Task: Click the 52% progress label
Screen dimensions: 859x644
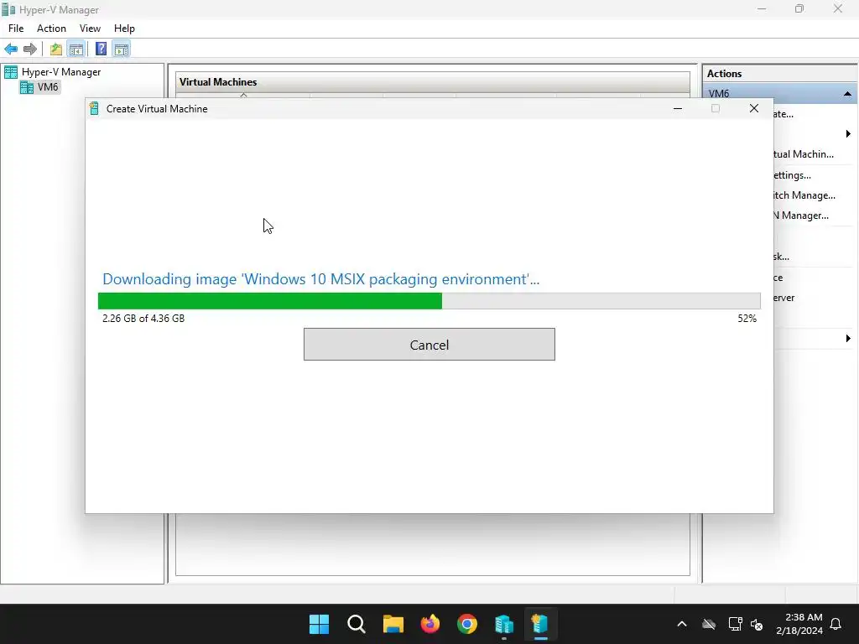Action: (x=747, y=318)
